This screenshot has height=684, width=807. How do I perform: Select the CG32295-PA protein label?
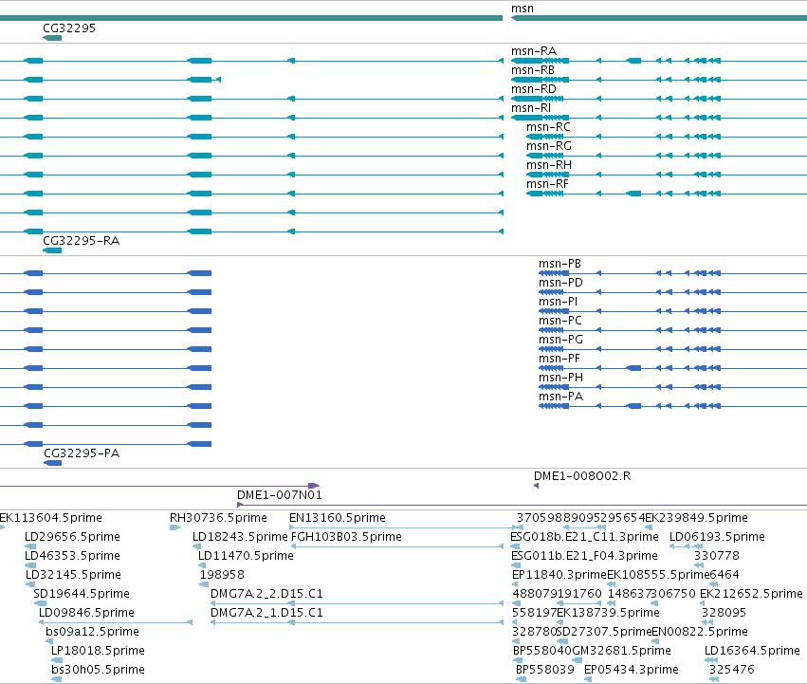(x=82, y=453)
